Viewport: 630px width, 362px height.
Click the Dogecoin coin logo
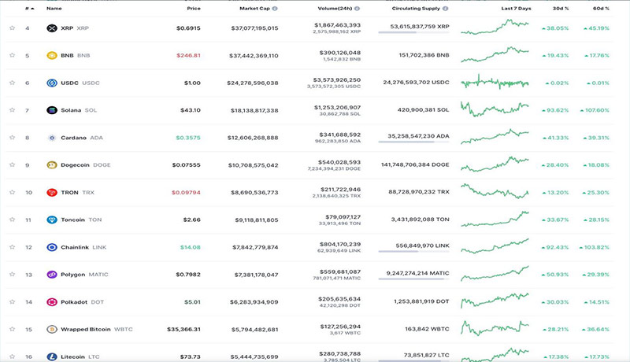(52, 165)
